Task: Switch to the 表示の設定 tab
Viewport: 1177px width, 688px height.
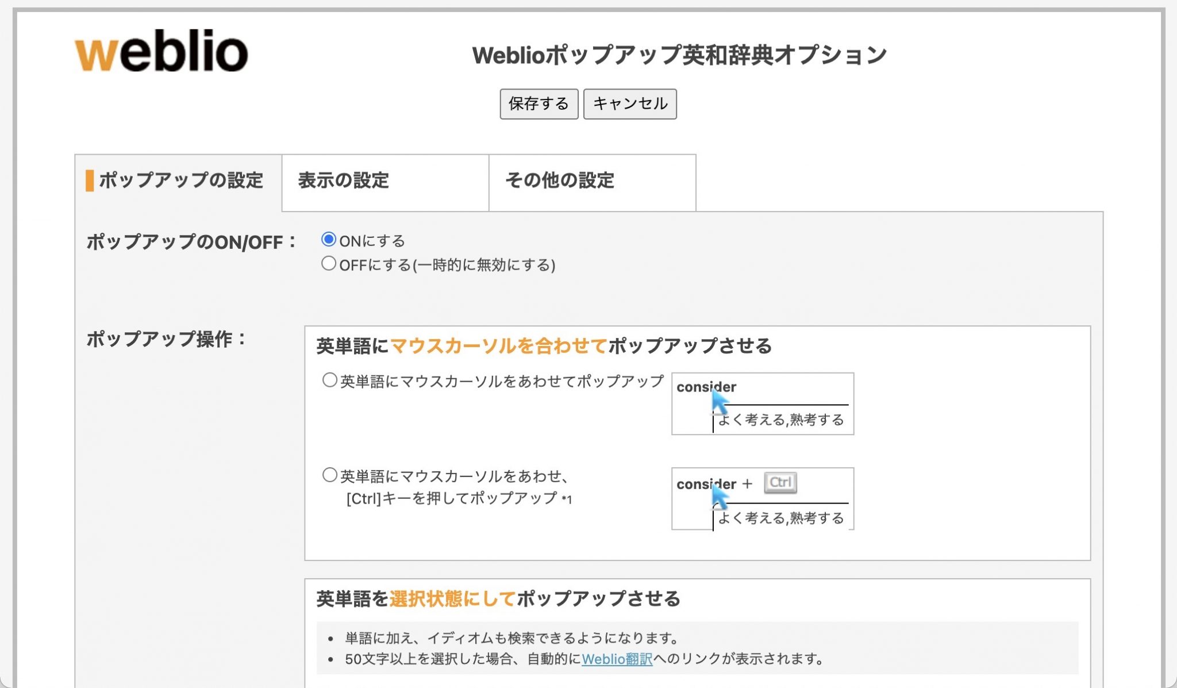Action: pos(343,182)
